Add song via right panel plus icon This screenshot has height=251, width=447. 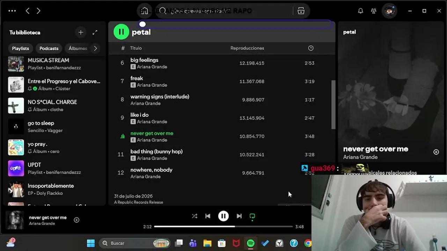click(x=436, y=152)
